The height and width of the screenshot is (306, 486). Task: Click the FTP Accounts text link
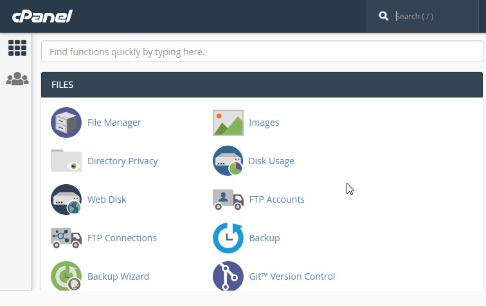point(277,200)
